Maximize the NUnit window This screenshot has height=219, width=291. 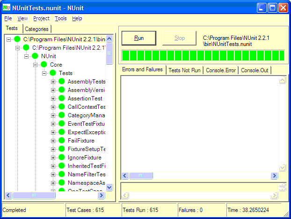[x=272, y=8]
